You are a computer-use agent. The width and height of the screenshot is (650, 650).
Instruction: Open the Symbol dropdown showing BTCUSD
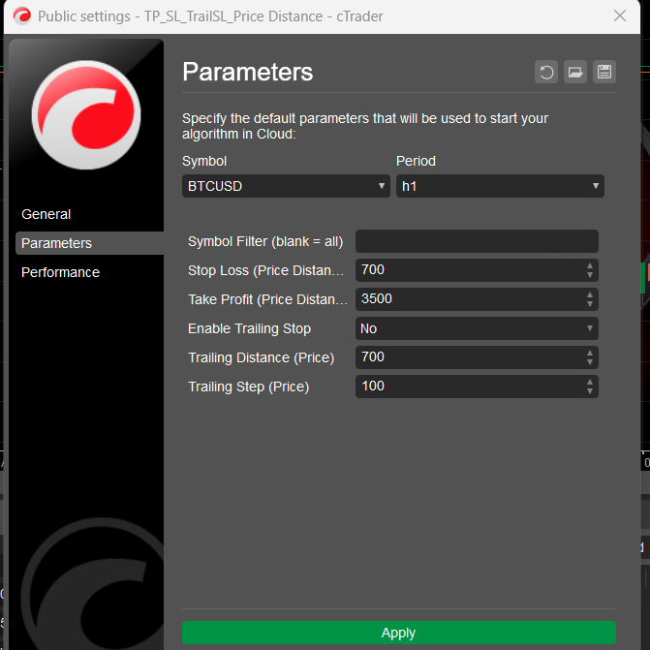tap(286, 186)
